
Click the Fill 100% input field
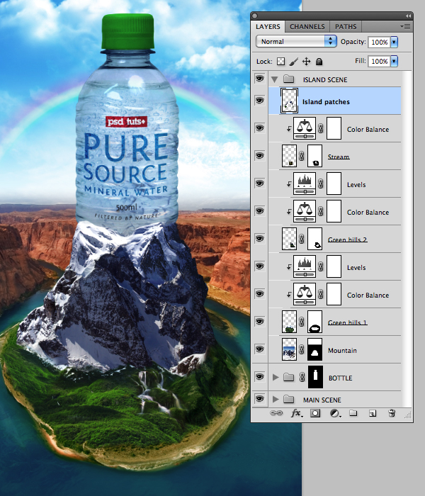point(379,61)
